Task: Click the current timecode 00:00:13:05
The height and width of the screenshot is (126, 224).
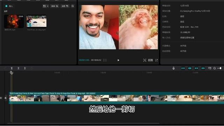Action: [84, 60]
